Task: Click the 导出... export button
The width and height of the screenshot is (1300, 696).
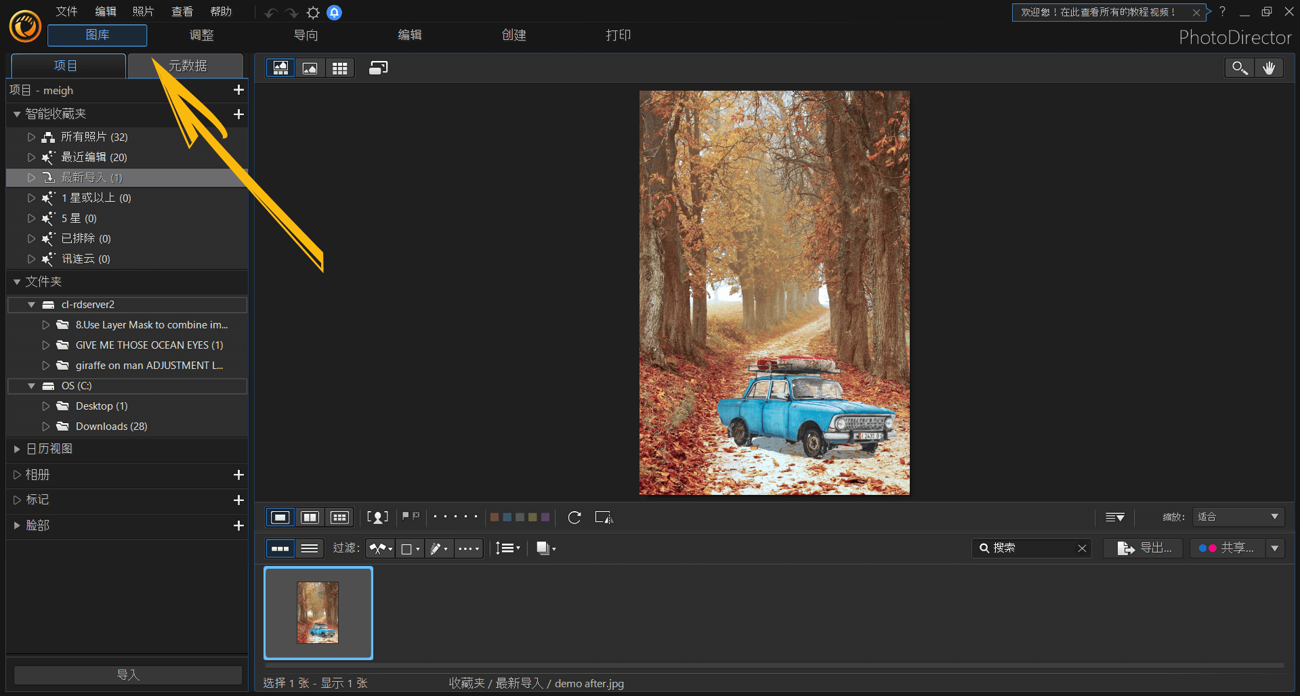Action: 1144,548
